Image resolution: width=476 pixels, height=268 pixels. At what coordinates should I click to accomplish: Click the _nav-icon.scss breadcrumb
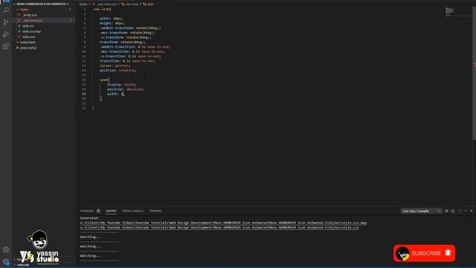(106, 4)
